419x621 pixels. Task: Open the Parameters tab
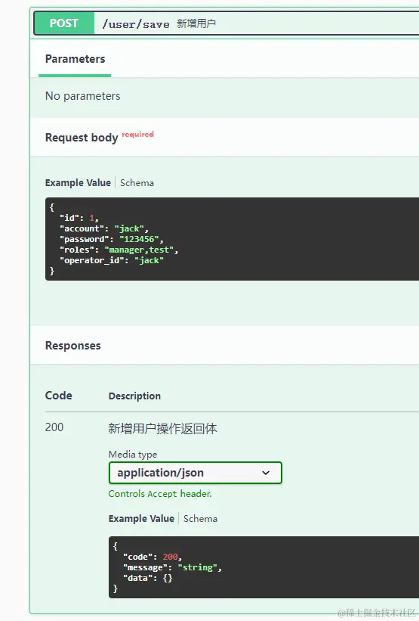(x=75, y=59)
